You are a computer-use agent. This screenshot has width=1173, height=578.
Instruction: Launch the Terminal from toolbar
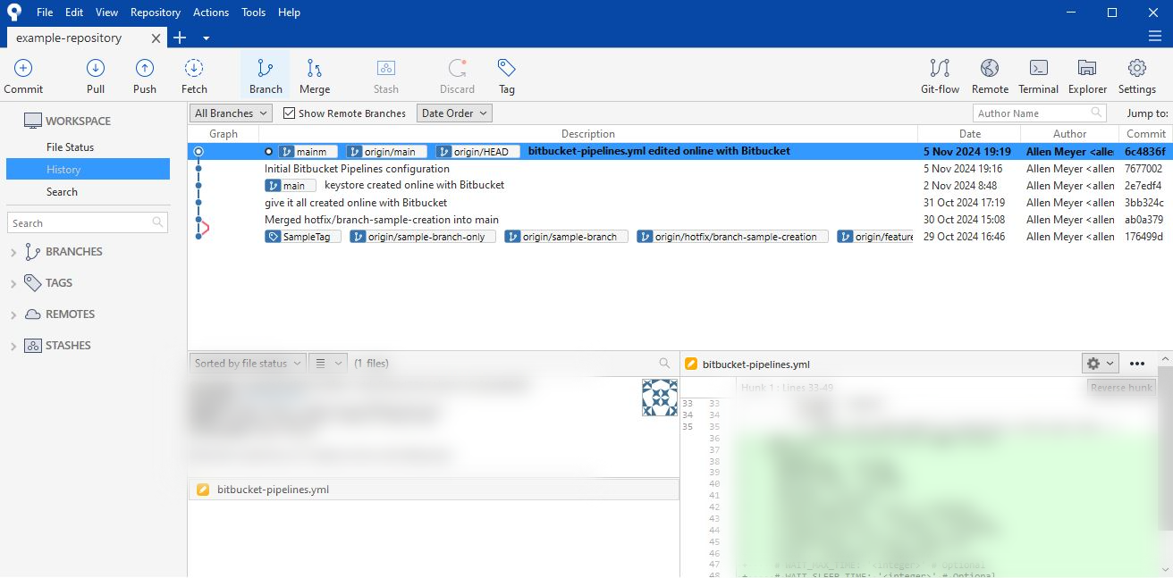[x=1038, y=76]
